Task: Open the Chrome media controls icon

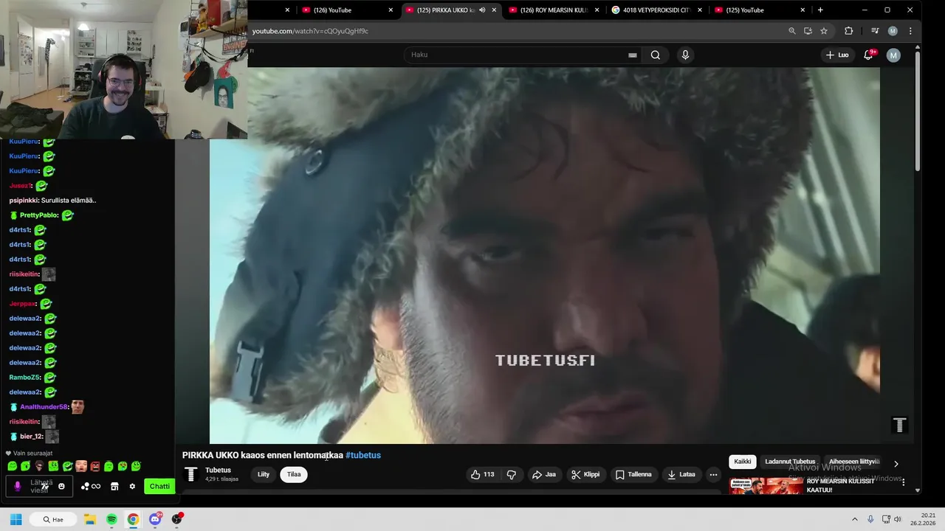Action: click(875, 31)
